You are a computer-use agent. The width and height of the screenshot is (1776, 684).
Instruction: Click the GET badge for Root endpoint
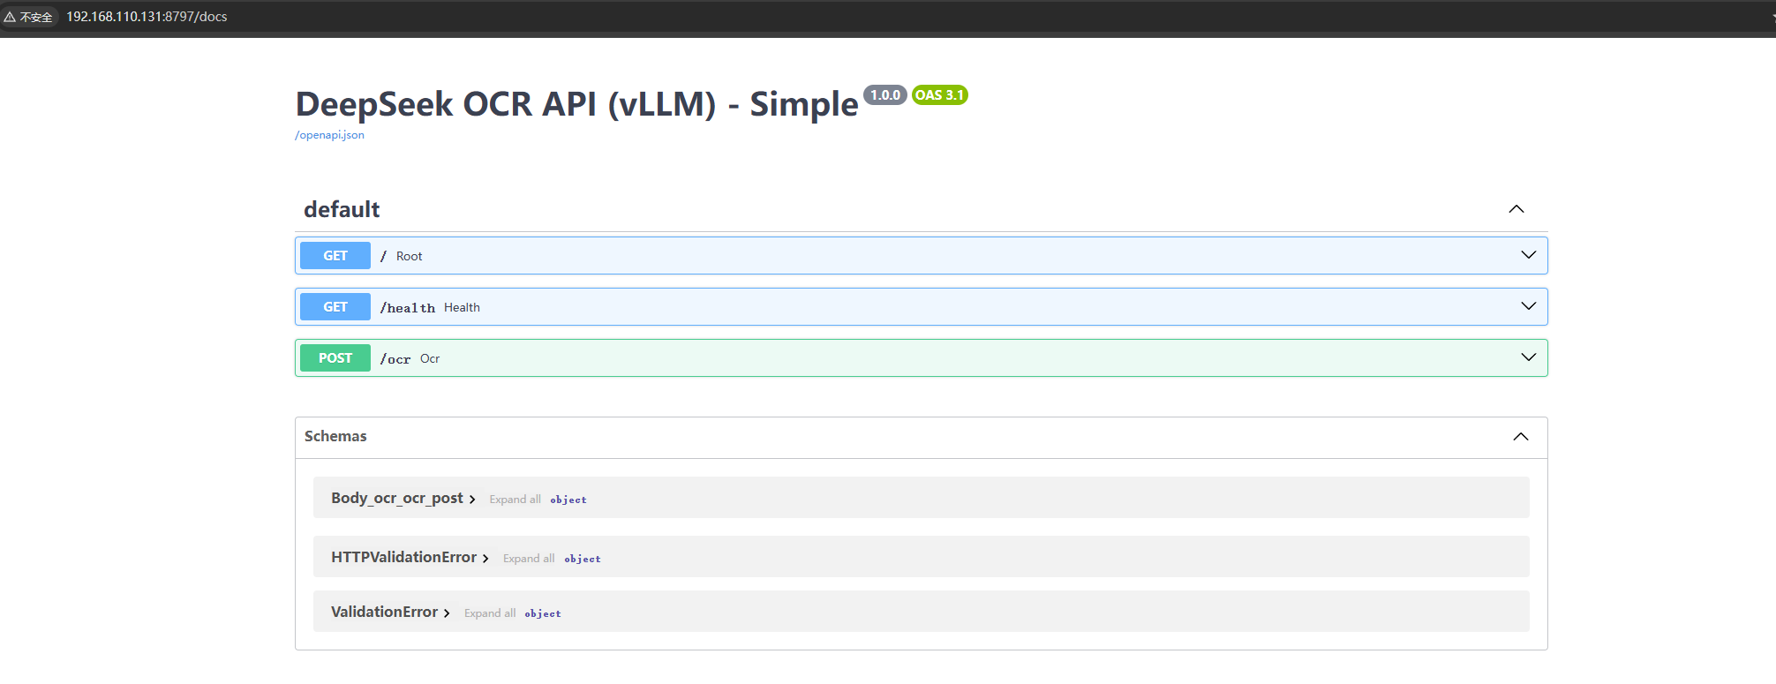click(x=335, y=256)
